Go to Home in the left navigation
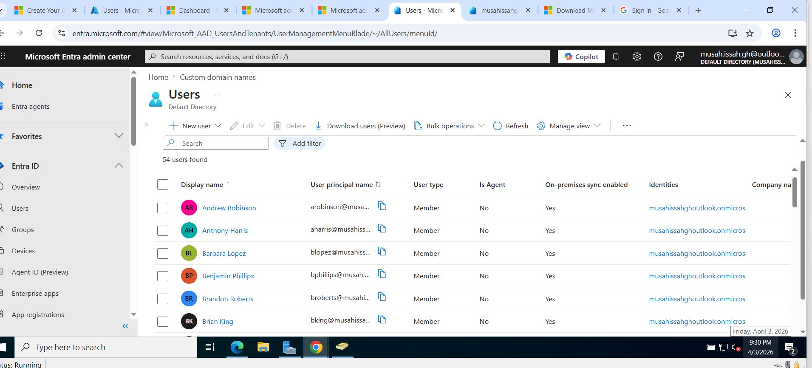Image resolution: width=812 pixels, height=368 pixels. tap(22, 85)
